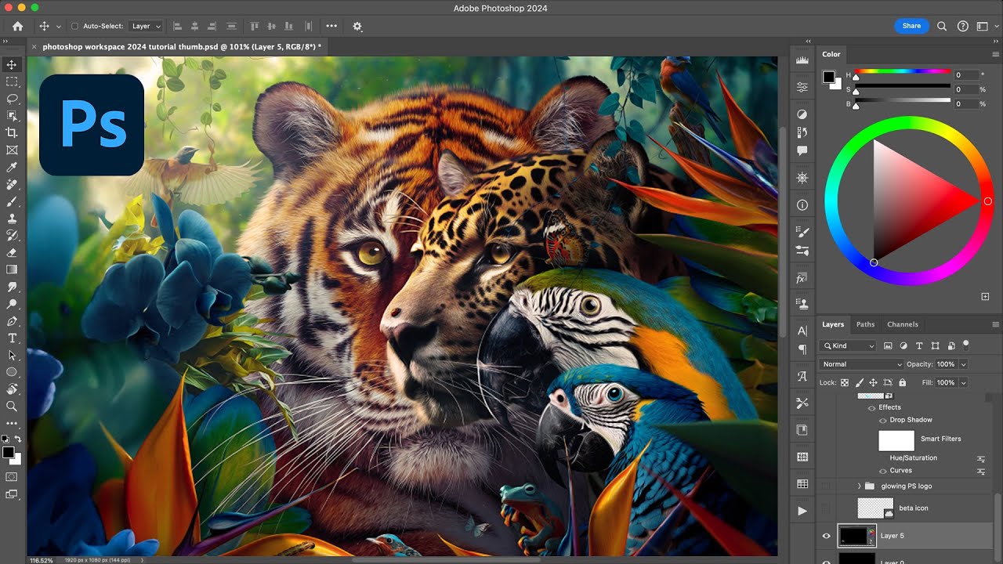Click the Share button
This screenshot has width=1003, height=564.
(x=911, y=26)
